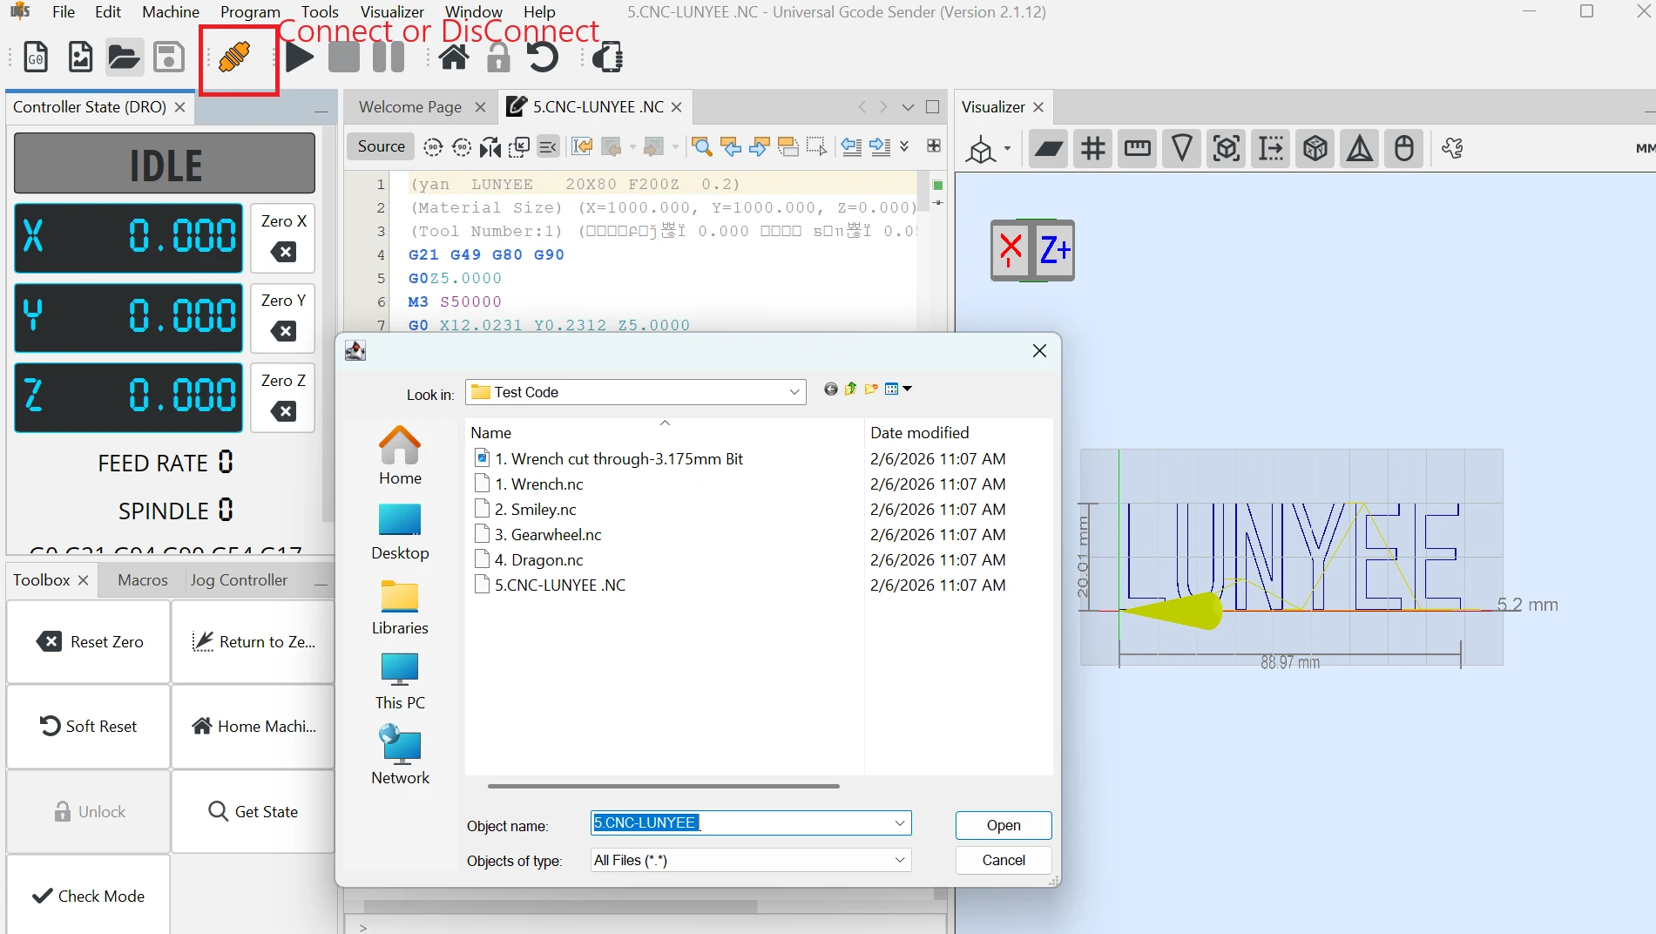Viewport: 1656px width, 934px height.
Task: Switch to the Welcome Page tab
Action: pyautogui.click(x=410, y=107)
